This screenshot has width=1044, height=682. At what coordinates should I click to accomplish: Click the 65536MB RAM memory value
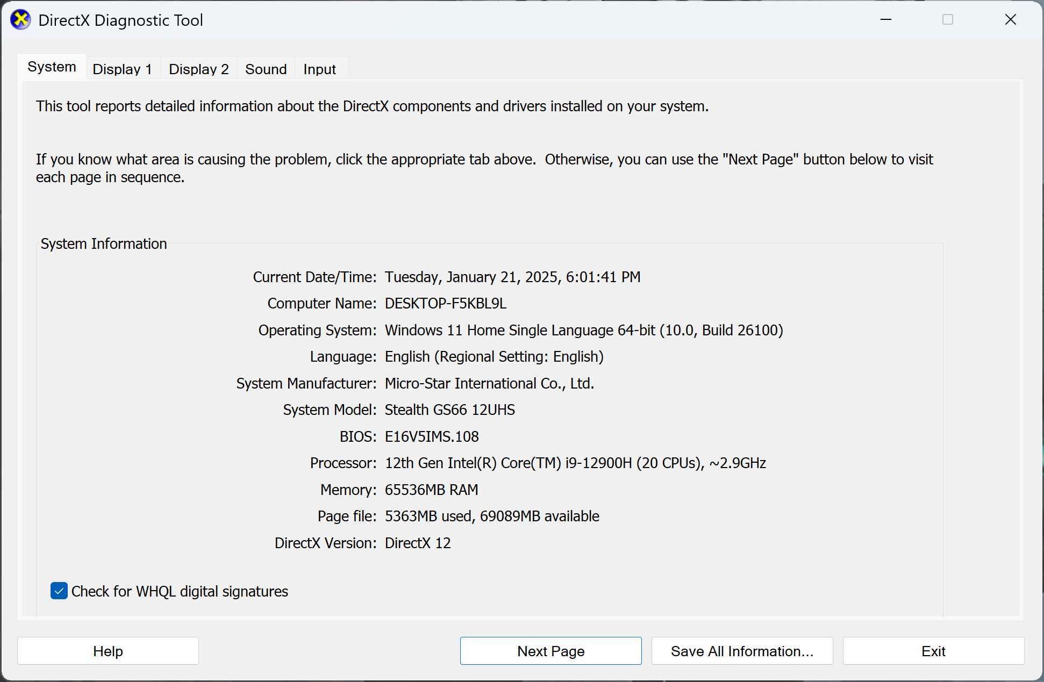coord(431,490)
